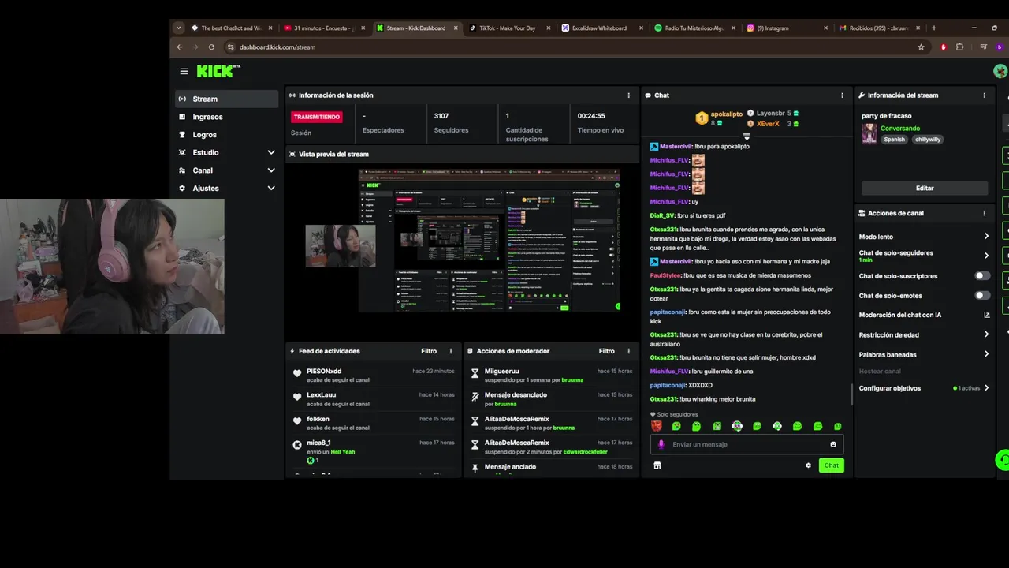Click the chillywilly tag
This screenshot has width=1009, height=568.
click(928, 140)
